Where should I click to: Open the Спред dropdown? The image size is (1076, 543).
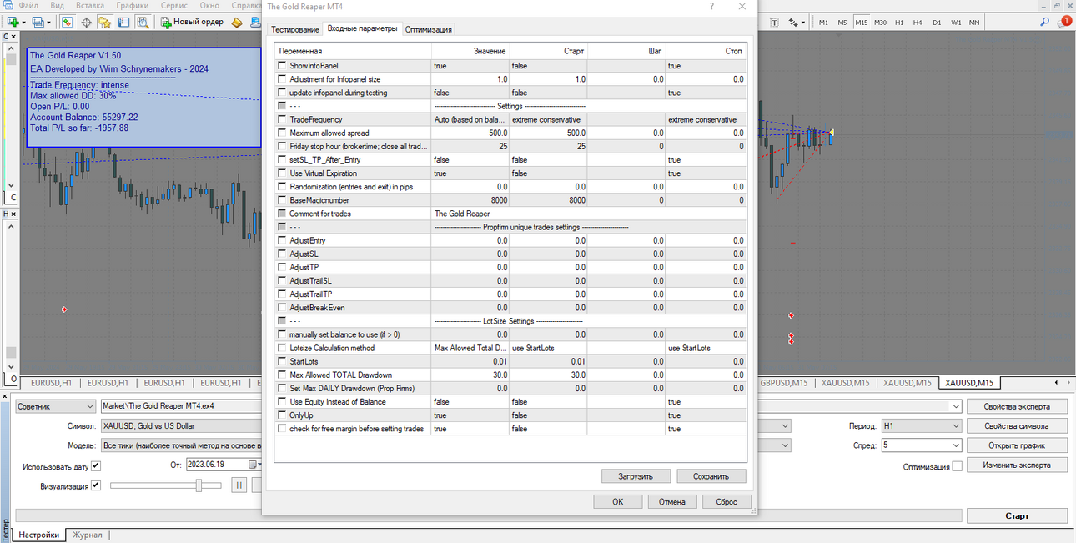(922, 445)
